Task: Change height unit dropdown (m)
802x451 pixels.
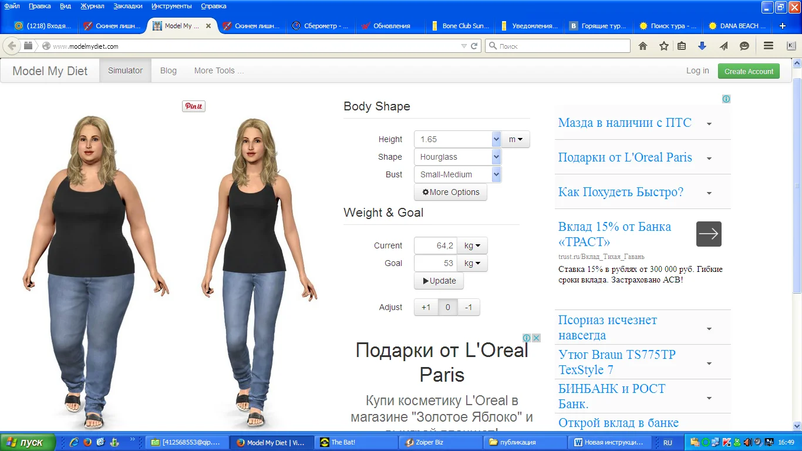Action: pyautogui.click(x=516, y=139)
